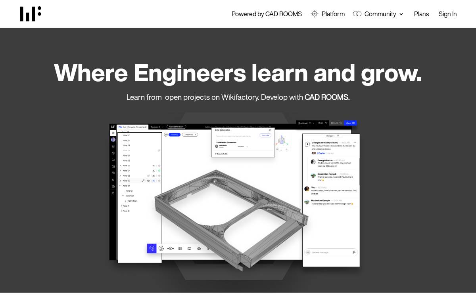Click the section cut cube icon in bottom toolbar
The width and height of the screenshot is (476, 297).
(x=171, y=248)
